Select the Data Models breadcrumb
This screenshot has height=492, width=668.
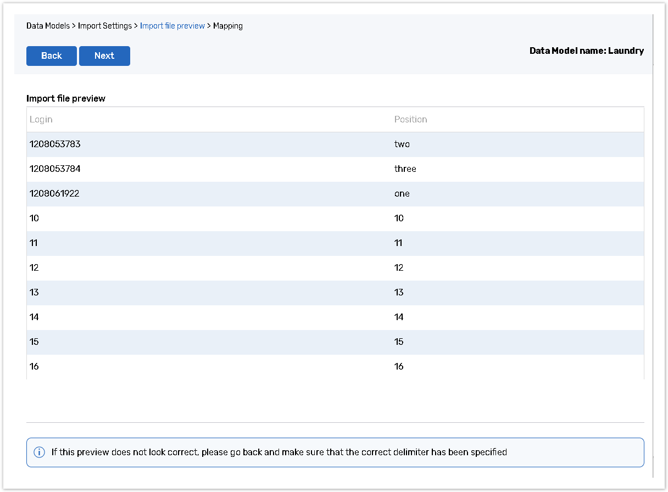[48, 26]
